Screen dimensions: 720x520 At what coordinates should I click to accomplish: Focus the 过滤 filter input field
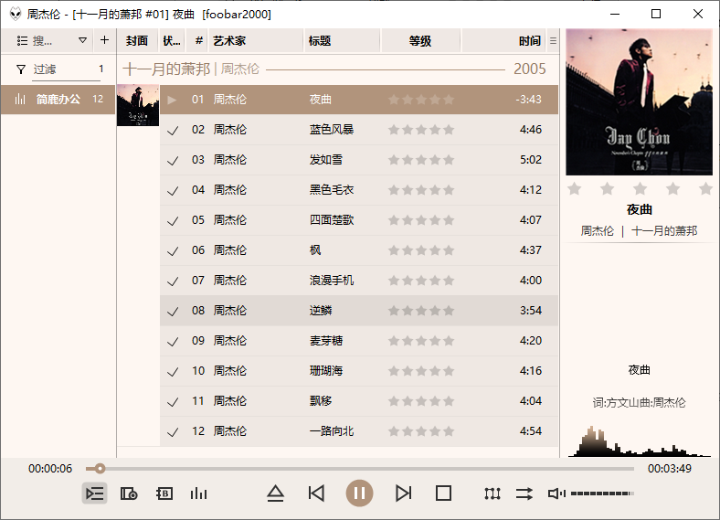point(66,69)
